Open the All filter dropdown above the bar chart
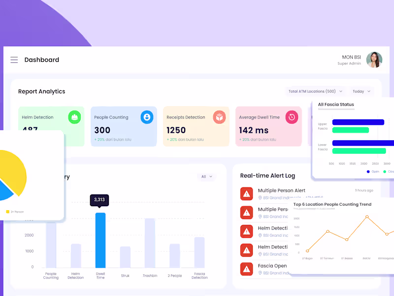 [x=206, y=177]
